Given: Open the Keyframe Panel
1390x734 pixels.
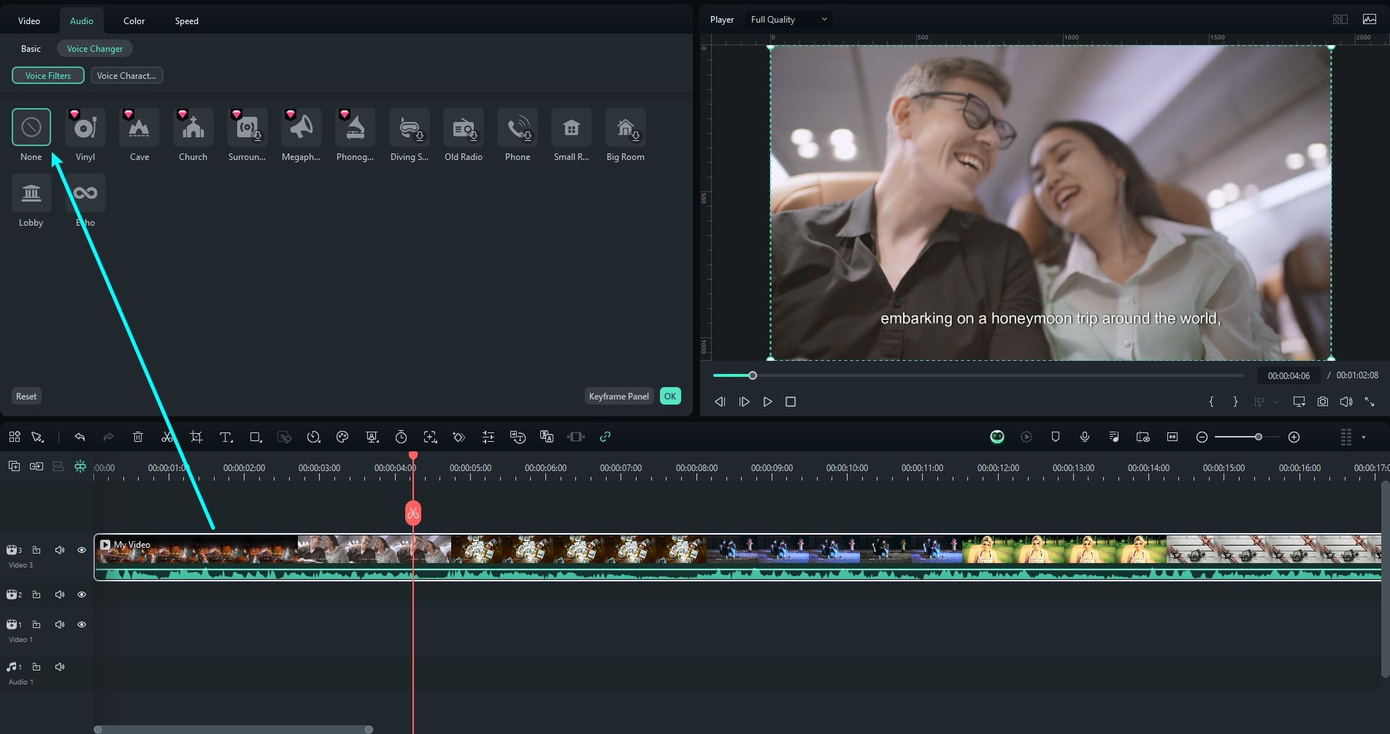Looking at the screenshot, I should (x=618, y=397).
